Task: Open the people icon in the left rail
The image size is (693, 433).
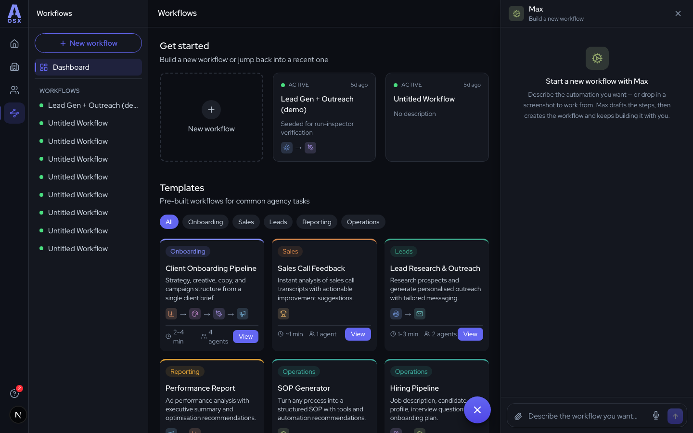Action: (14, 90)
